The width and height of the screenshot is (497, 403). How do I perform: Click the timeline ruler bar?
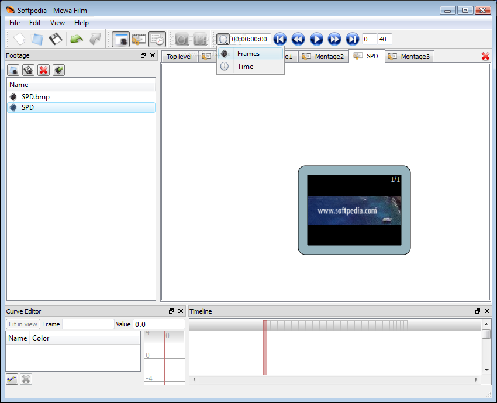(x=336, y=325)
